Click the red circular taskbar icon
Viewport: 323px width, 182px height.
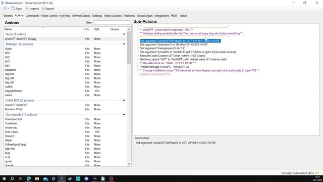111,178
